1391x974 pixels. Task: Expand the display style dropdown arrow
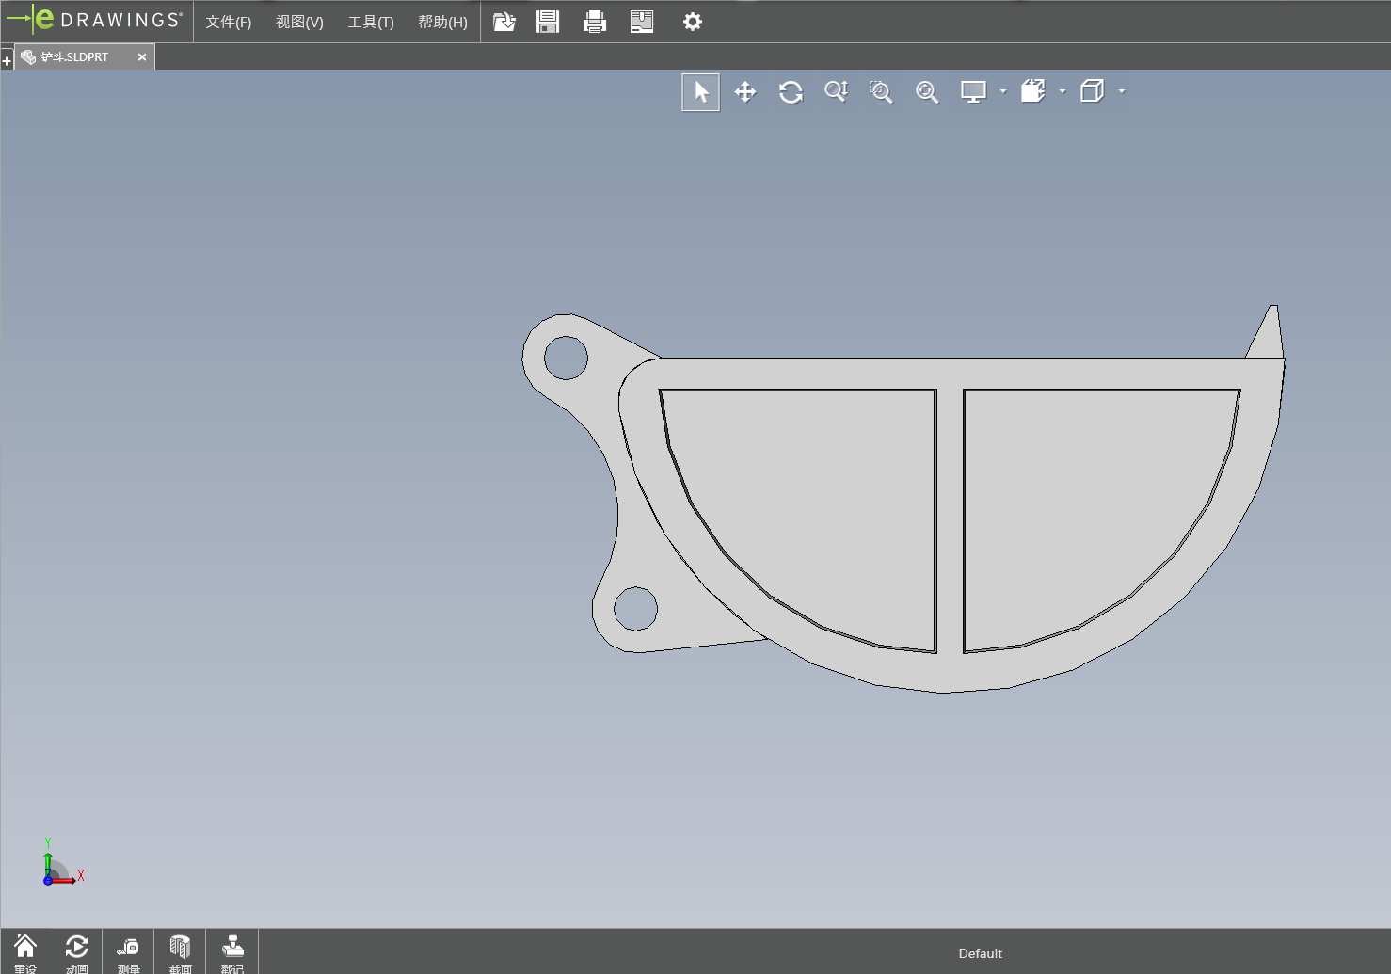(1003, 92)
